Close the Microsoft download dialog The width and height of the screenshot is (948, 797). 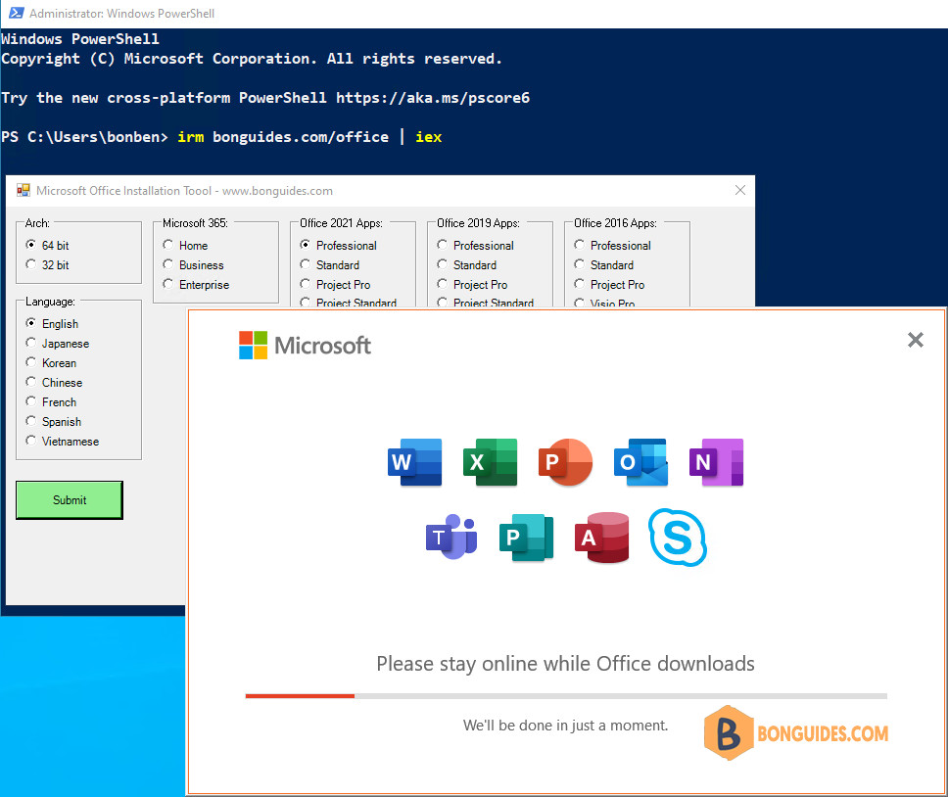click(916, 340)
